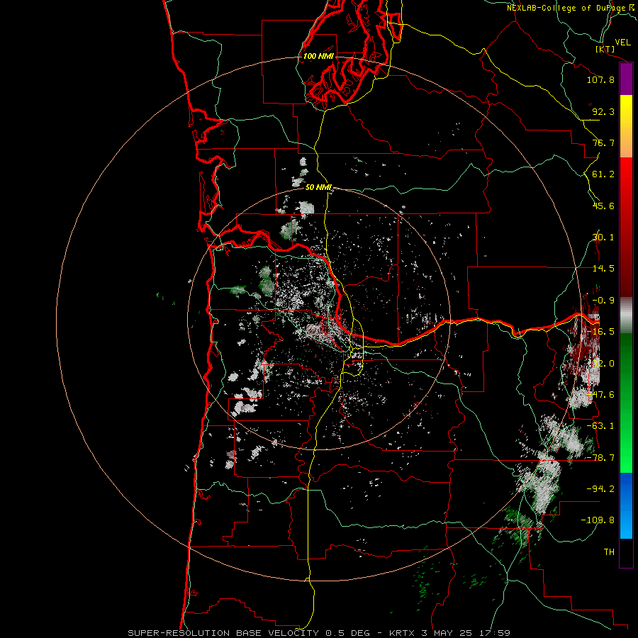Click the NEXLAB-College of DuPage label
Image resolution: width=638 pixels, height=638 pixels.
click(566, 8)
